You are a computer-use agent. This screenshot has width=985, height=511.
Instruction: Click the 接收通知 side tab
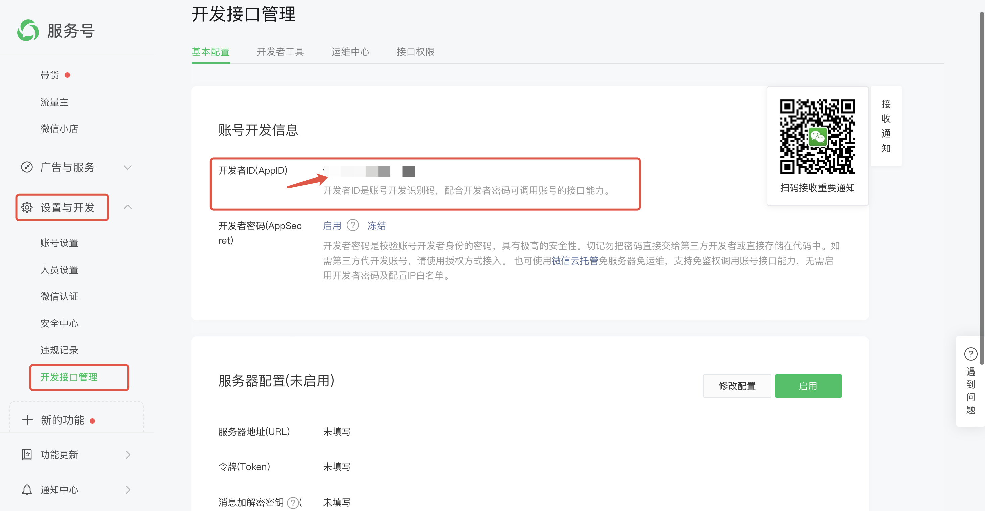click(x=886, y=126)
